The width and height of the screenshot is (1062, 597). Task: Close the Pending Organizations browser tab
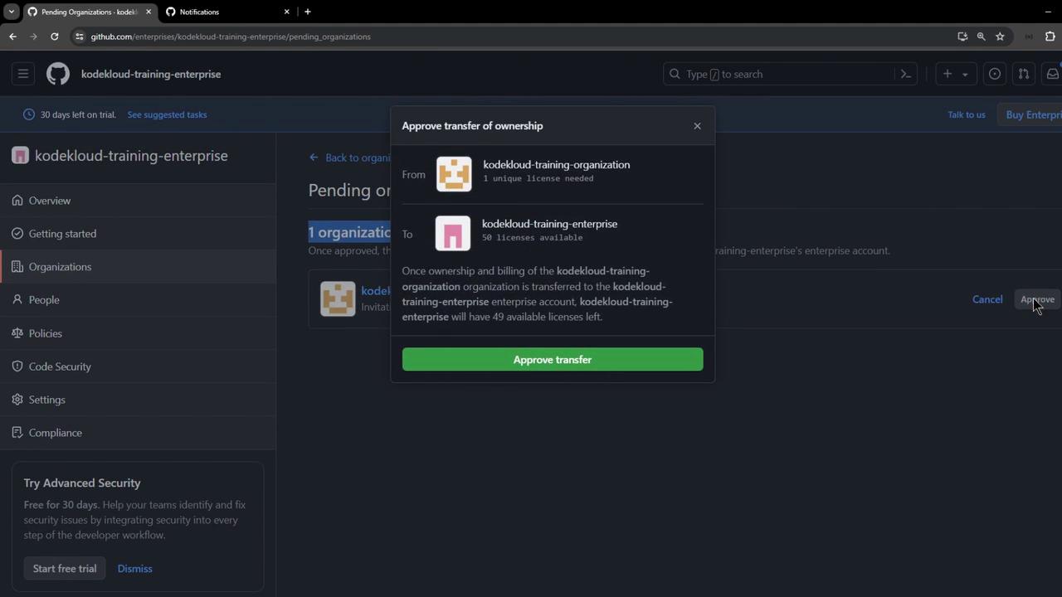coord(149,12)
